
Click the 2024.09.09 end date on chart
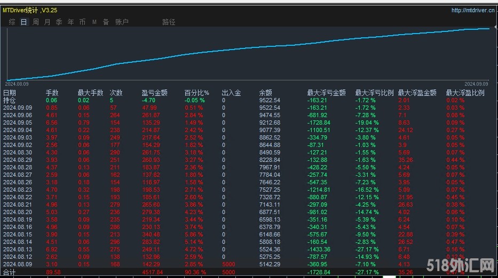476,84
